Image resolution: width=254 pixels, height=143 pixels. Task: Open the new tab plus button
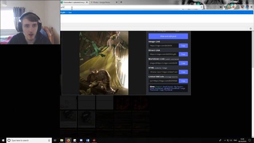coord(121,2)
